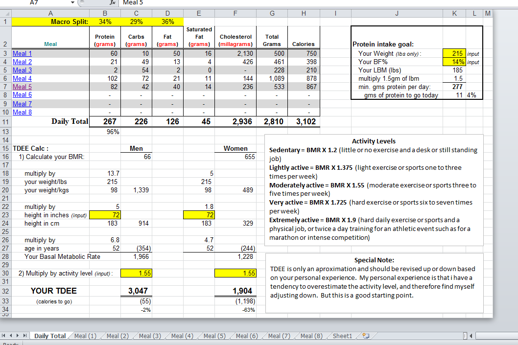Click the Insert Worksheet icon after Sheet1
The width and height of the screenshot is (518, 345).
click(x=365, y=336)
